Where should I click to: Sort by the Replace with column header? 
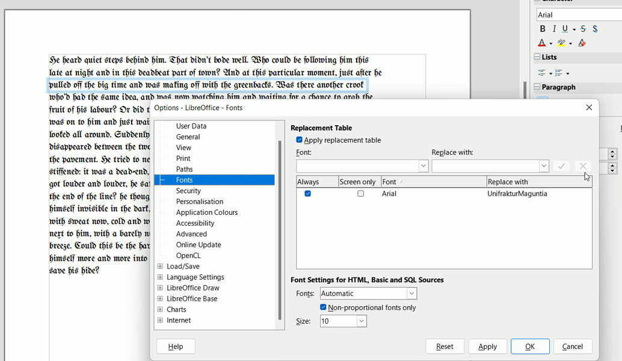click(x=539, y=182)
